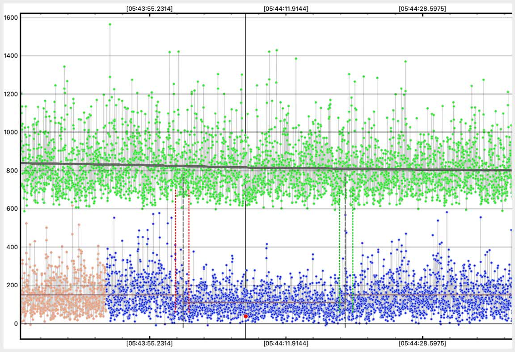The image size is (515, 352).
Task: Click the top 05:44:11.9144 timestamp label
Action: point(286,8)
